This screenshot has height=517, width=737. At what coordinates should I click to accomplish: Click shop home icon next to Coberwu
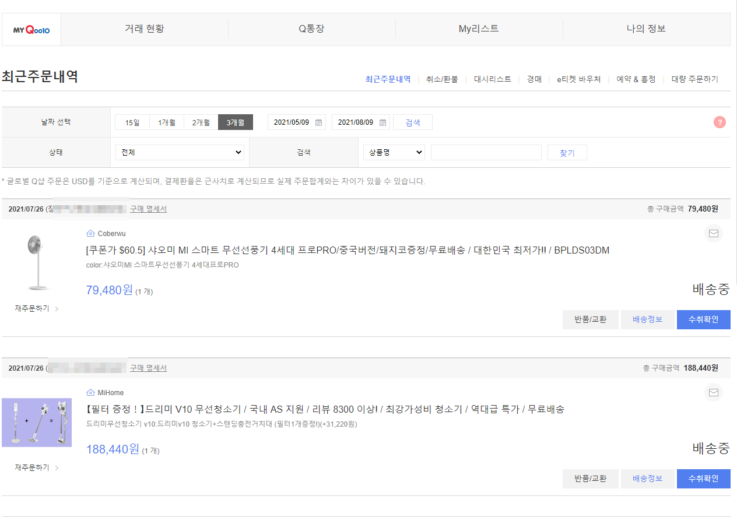tap(90, 234)
